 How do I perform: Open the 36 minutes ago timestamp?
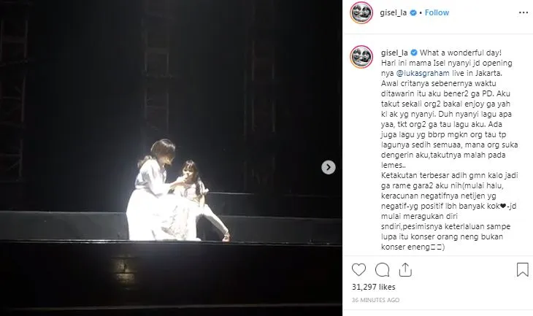(375, 300)
